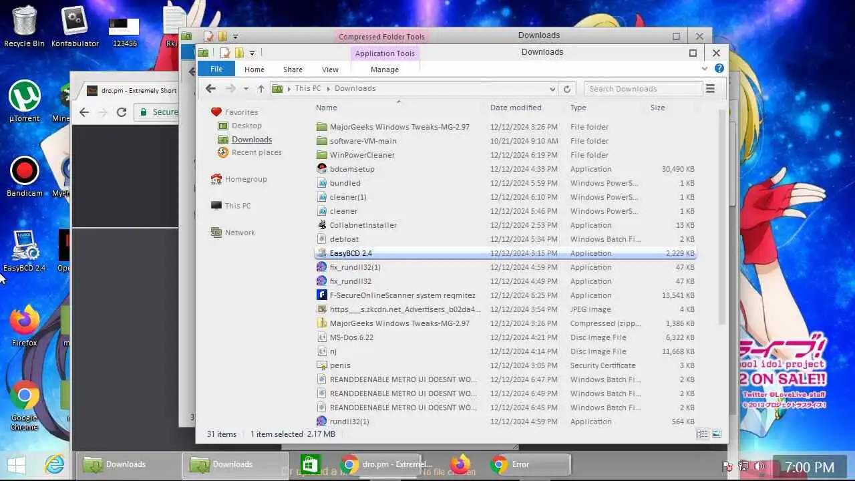Select the software-VM-main folder row
The height and width of the screenshot is (481, 855).
pos(506,141)
